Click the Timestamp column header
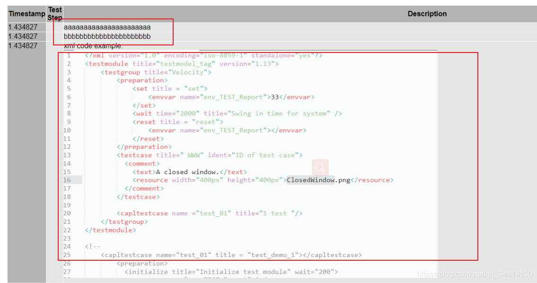This screenshot has width=537, height=283. point(26,13)
